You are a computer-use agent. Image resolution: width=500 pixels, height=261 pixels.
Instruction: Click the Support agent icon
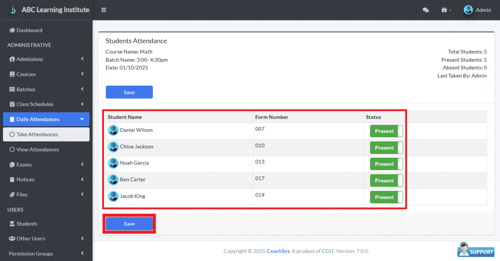476,249
